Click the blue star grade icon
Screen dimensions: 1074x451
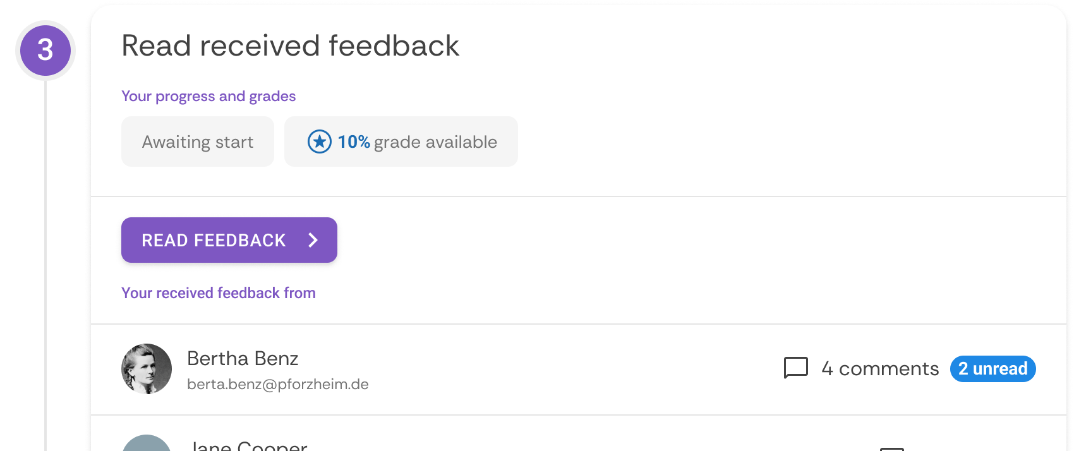(320, 141)
